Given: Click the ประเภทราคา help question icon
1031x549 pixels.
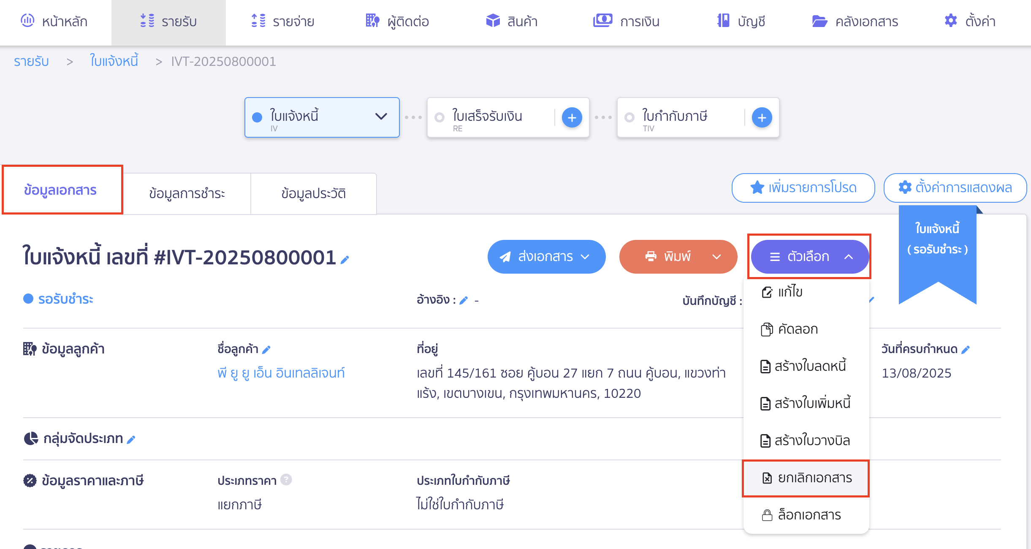Looking at the screenshot, I should (x=286, y=480).
